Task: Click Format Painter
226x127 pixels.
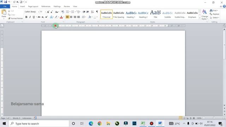Action: tap(16, 18)
